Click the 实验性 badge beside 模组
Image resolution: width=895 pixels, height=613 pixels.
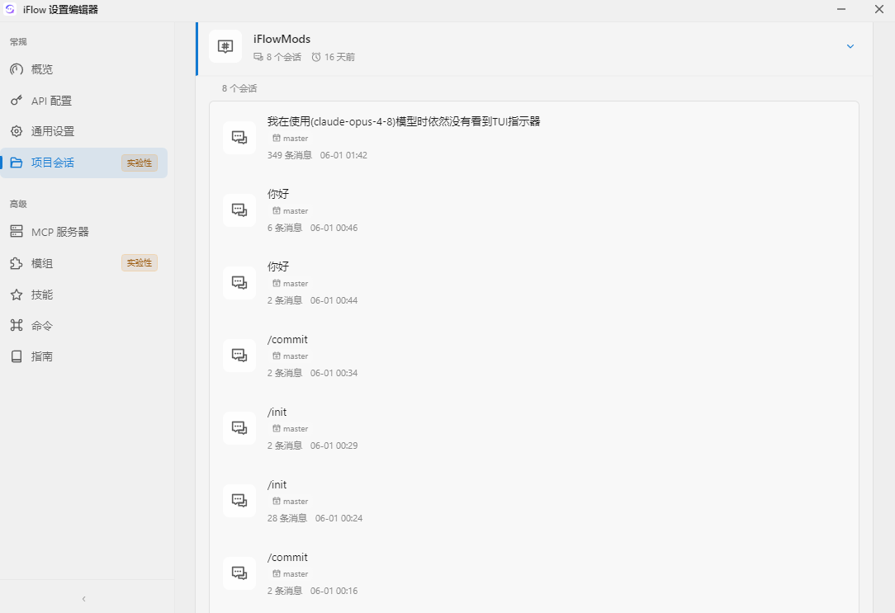(x=140, y=263)
